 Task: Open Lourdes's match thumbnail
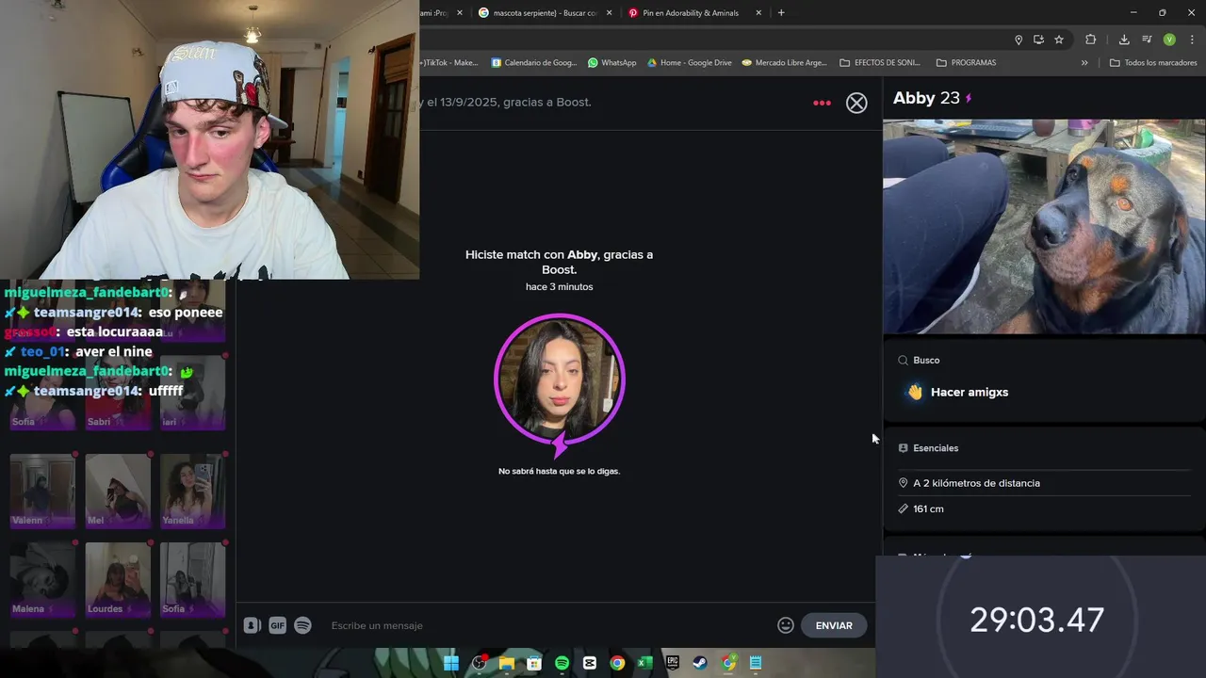point(118,580)
